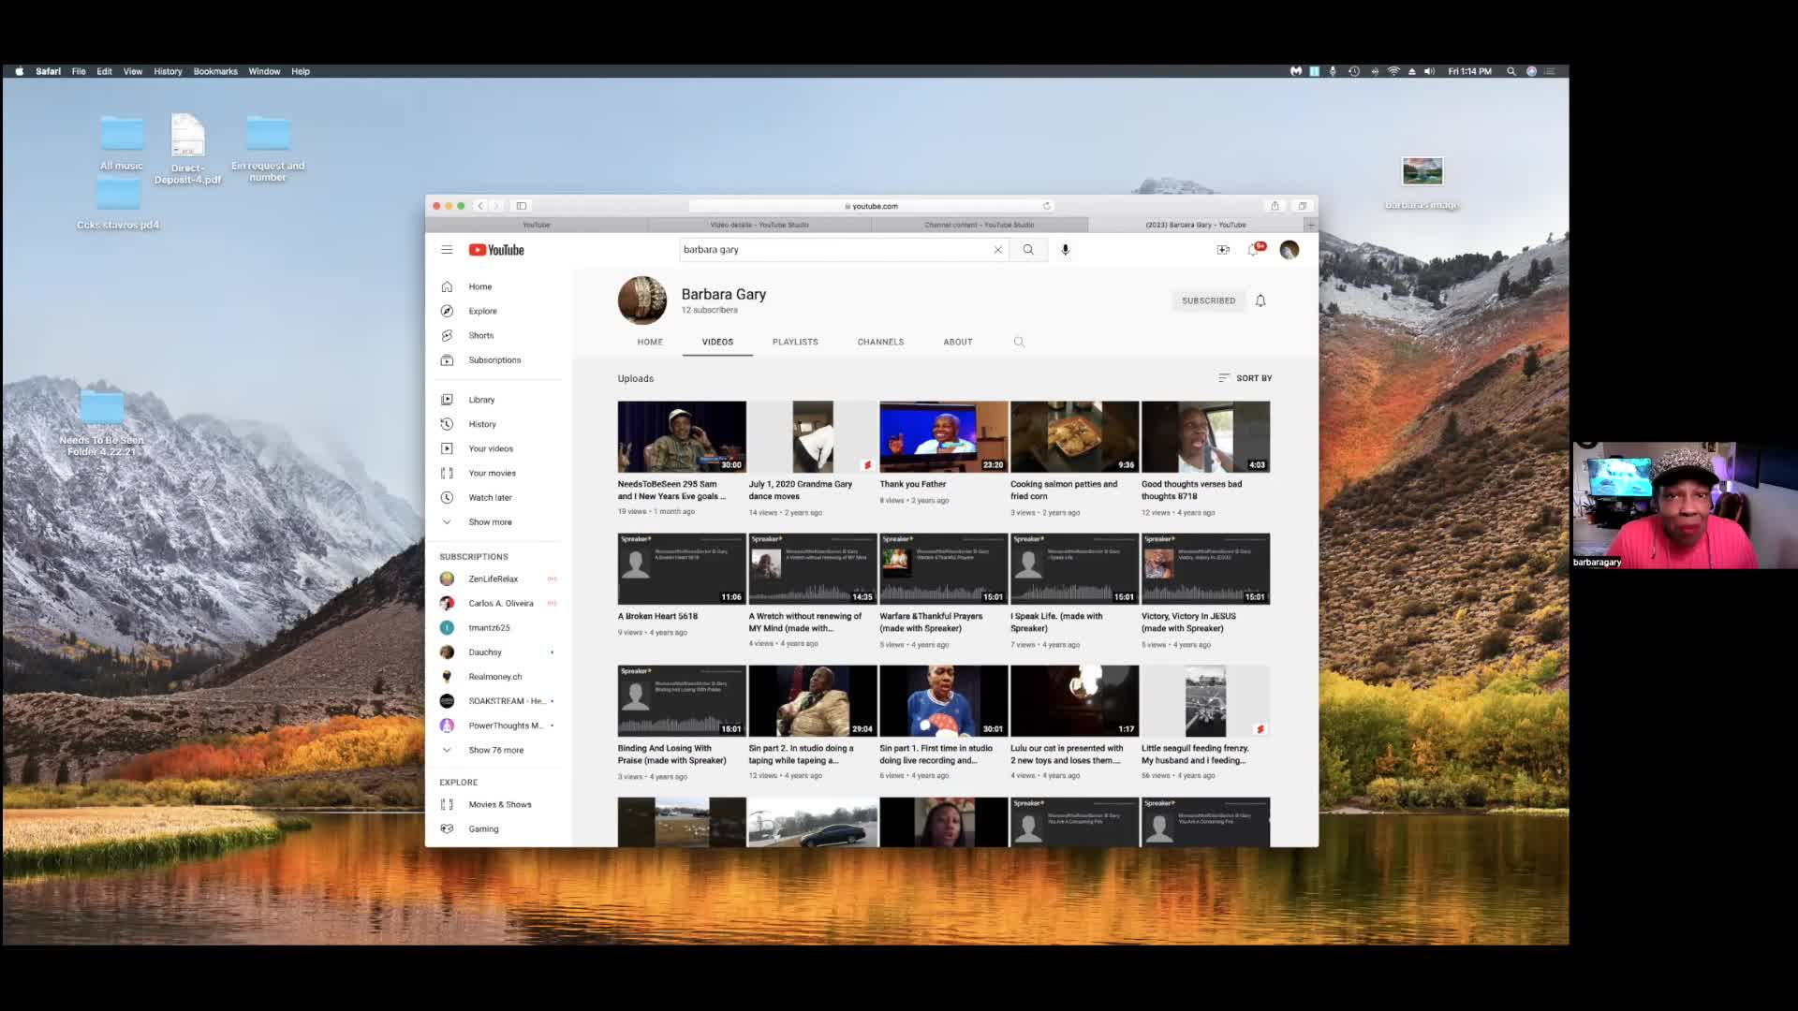The height and width of the screenshot is (1011, 1798).
Task: Clear the search field with X
Action: pyautogui.click(x=998, y=250)
